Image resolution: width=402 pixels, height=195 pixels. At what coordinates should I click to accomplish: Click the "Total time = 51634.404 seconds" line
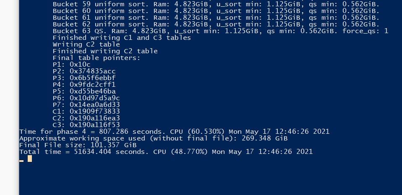166,151
